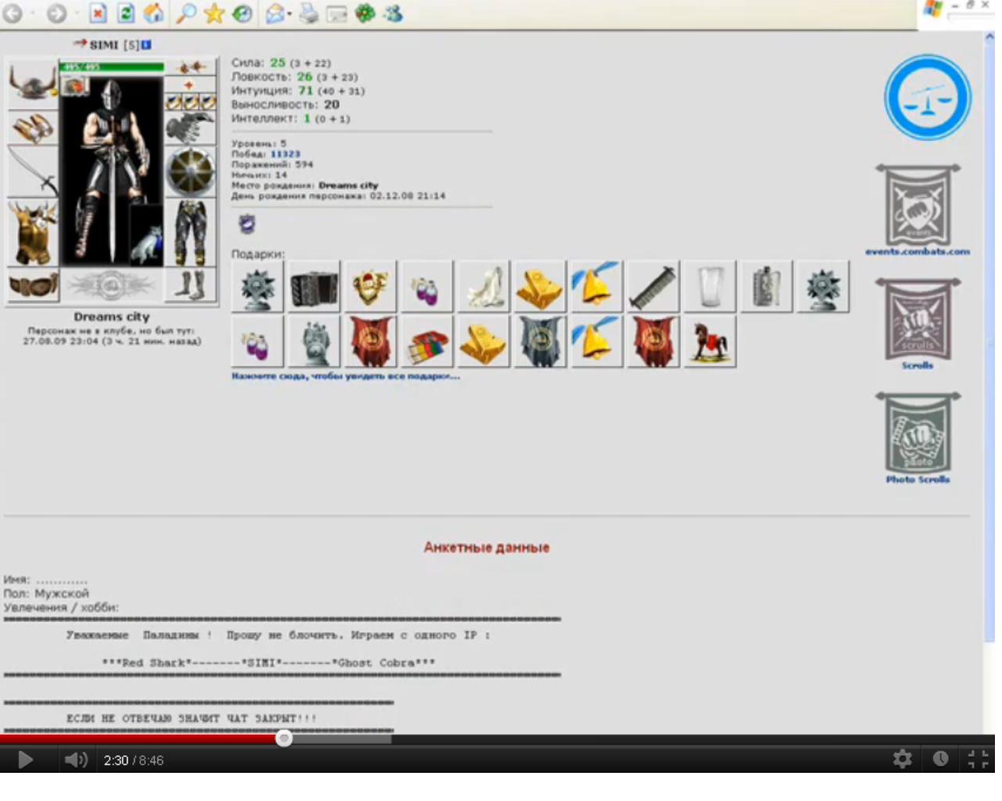Click the metal flask gift icon
Viewport: 1002px width, 801px height.
pos(766,287)
